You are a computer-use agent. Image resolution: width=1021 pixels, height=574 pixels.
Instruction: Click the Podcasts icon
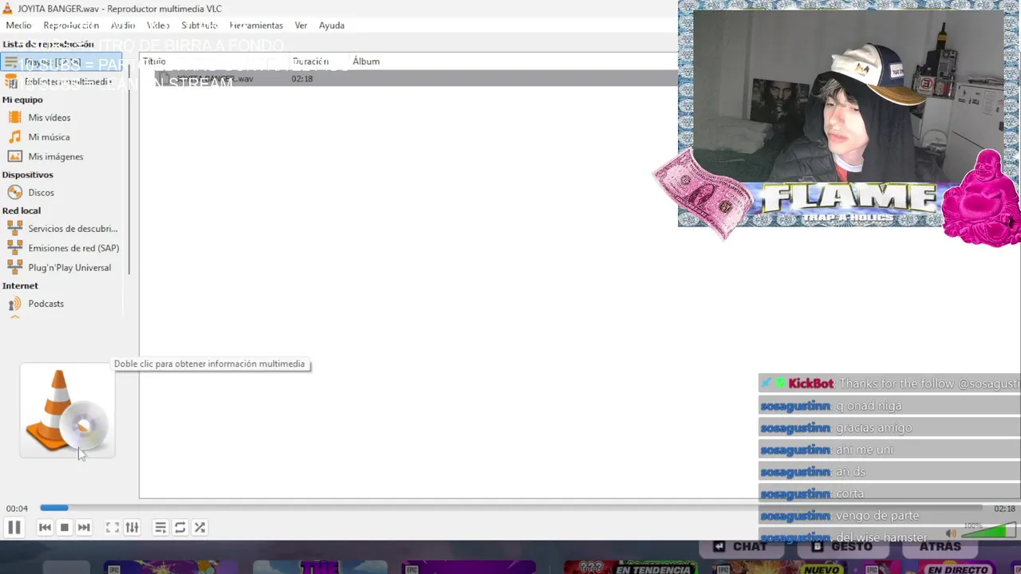click(14, 303)
